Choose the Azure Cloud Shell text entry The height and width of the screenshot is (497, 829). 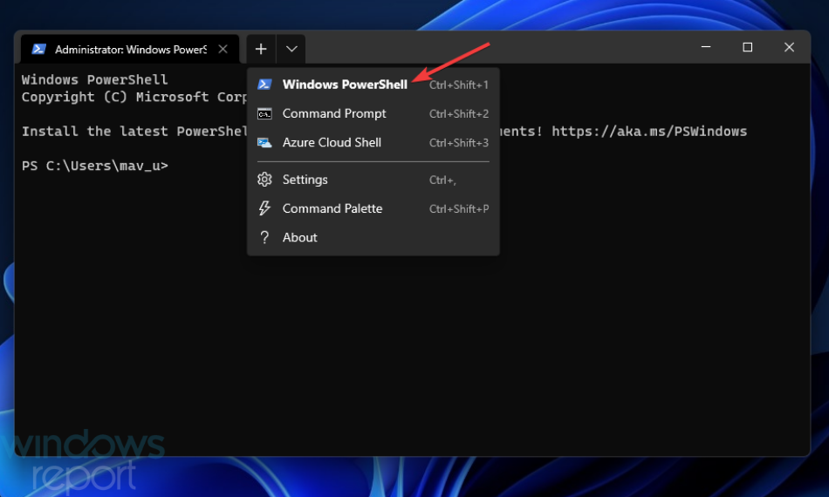click(x=332, y=142)
